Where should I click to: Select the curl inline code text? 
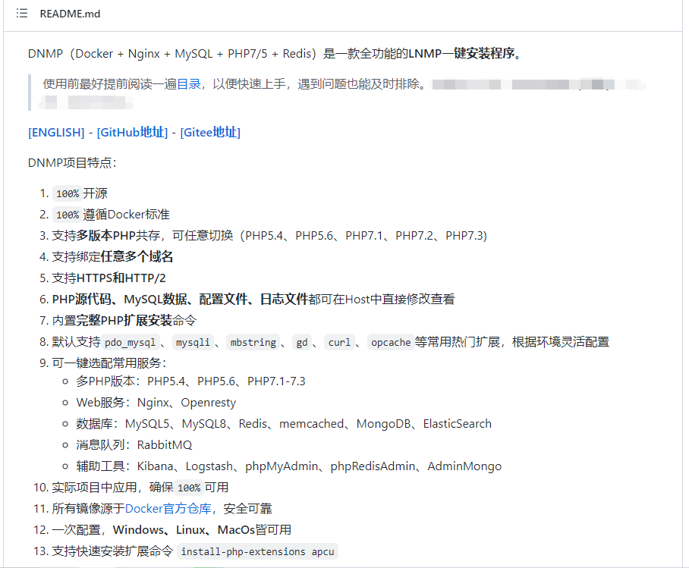tap(338, 341)
